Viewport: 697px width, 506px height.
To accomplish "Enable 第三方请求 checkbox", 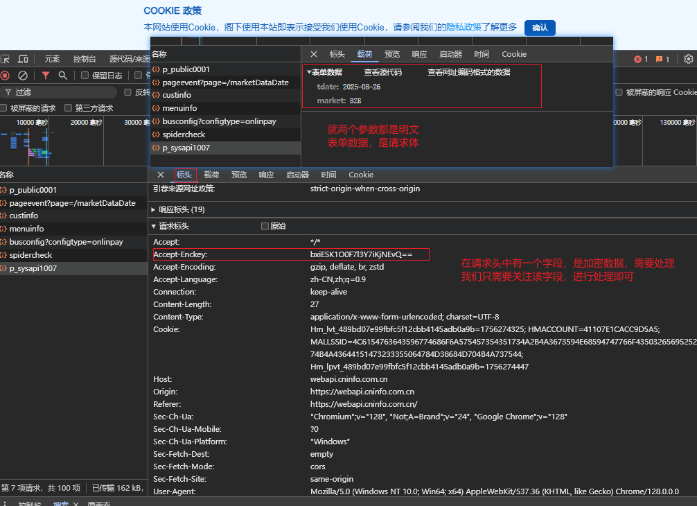I will click(x=68, y=108).
